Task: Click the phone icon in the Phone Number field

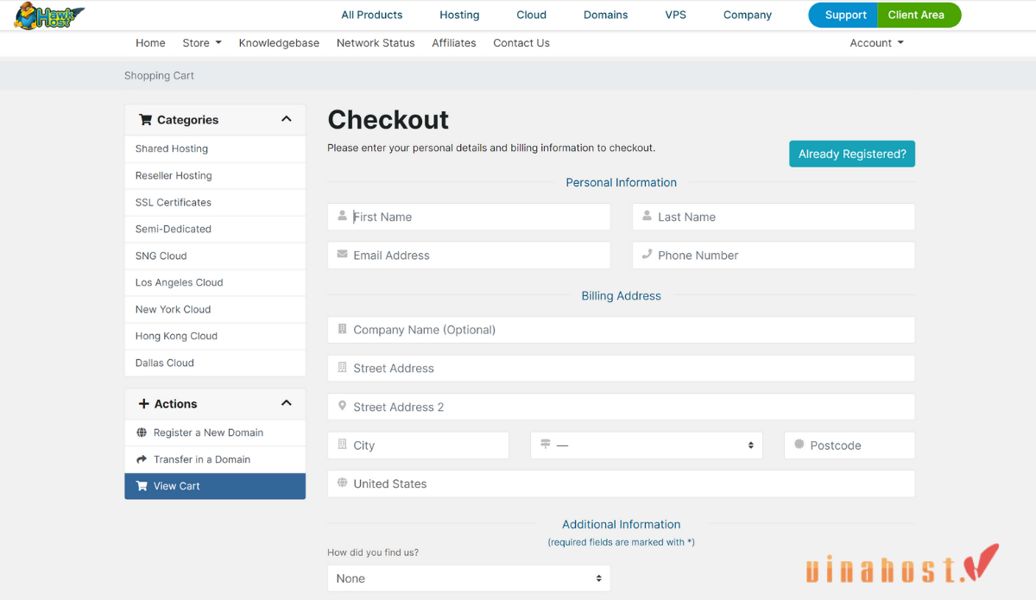Action: pos(647,255)
